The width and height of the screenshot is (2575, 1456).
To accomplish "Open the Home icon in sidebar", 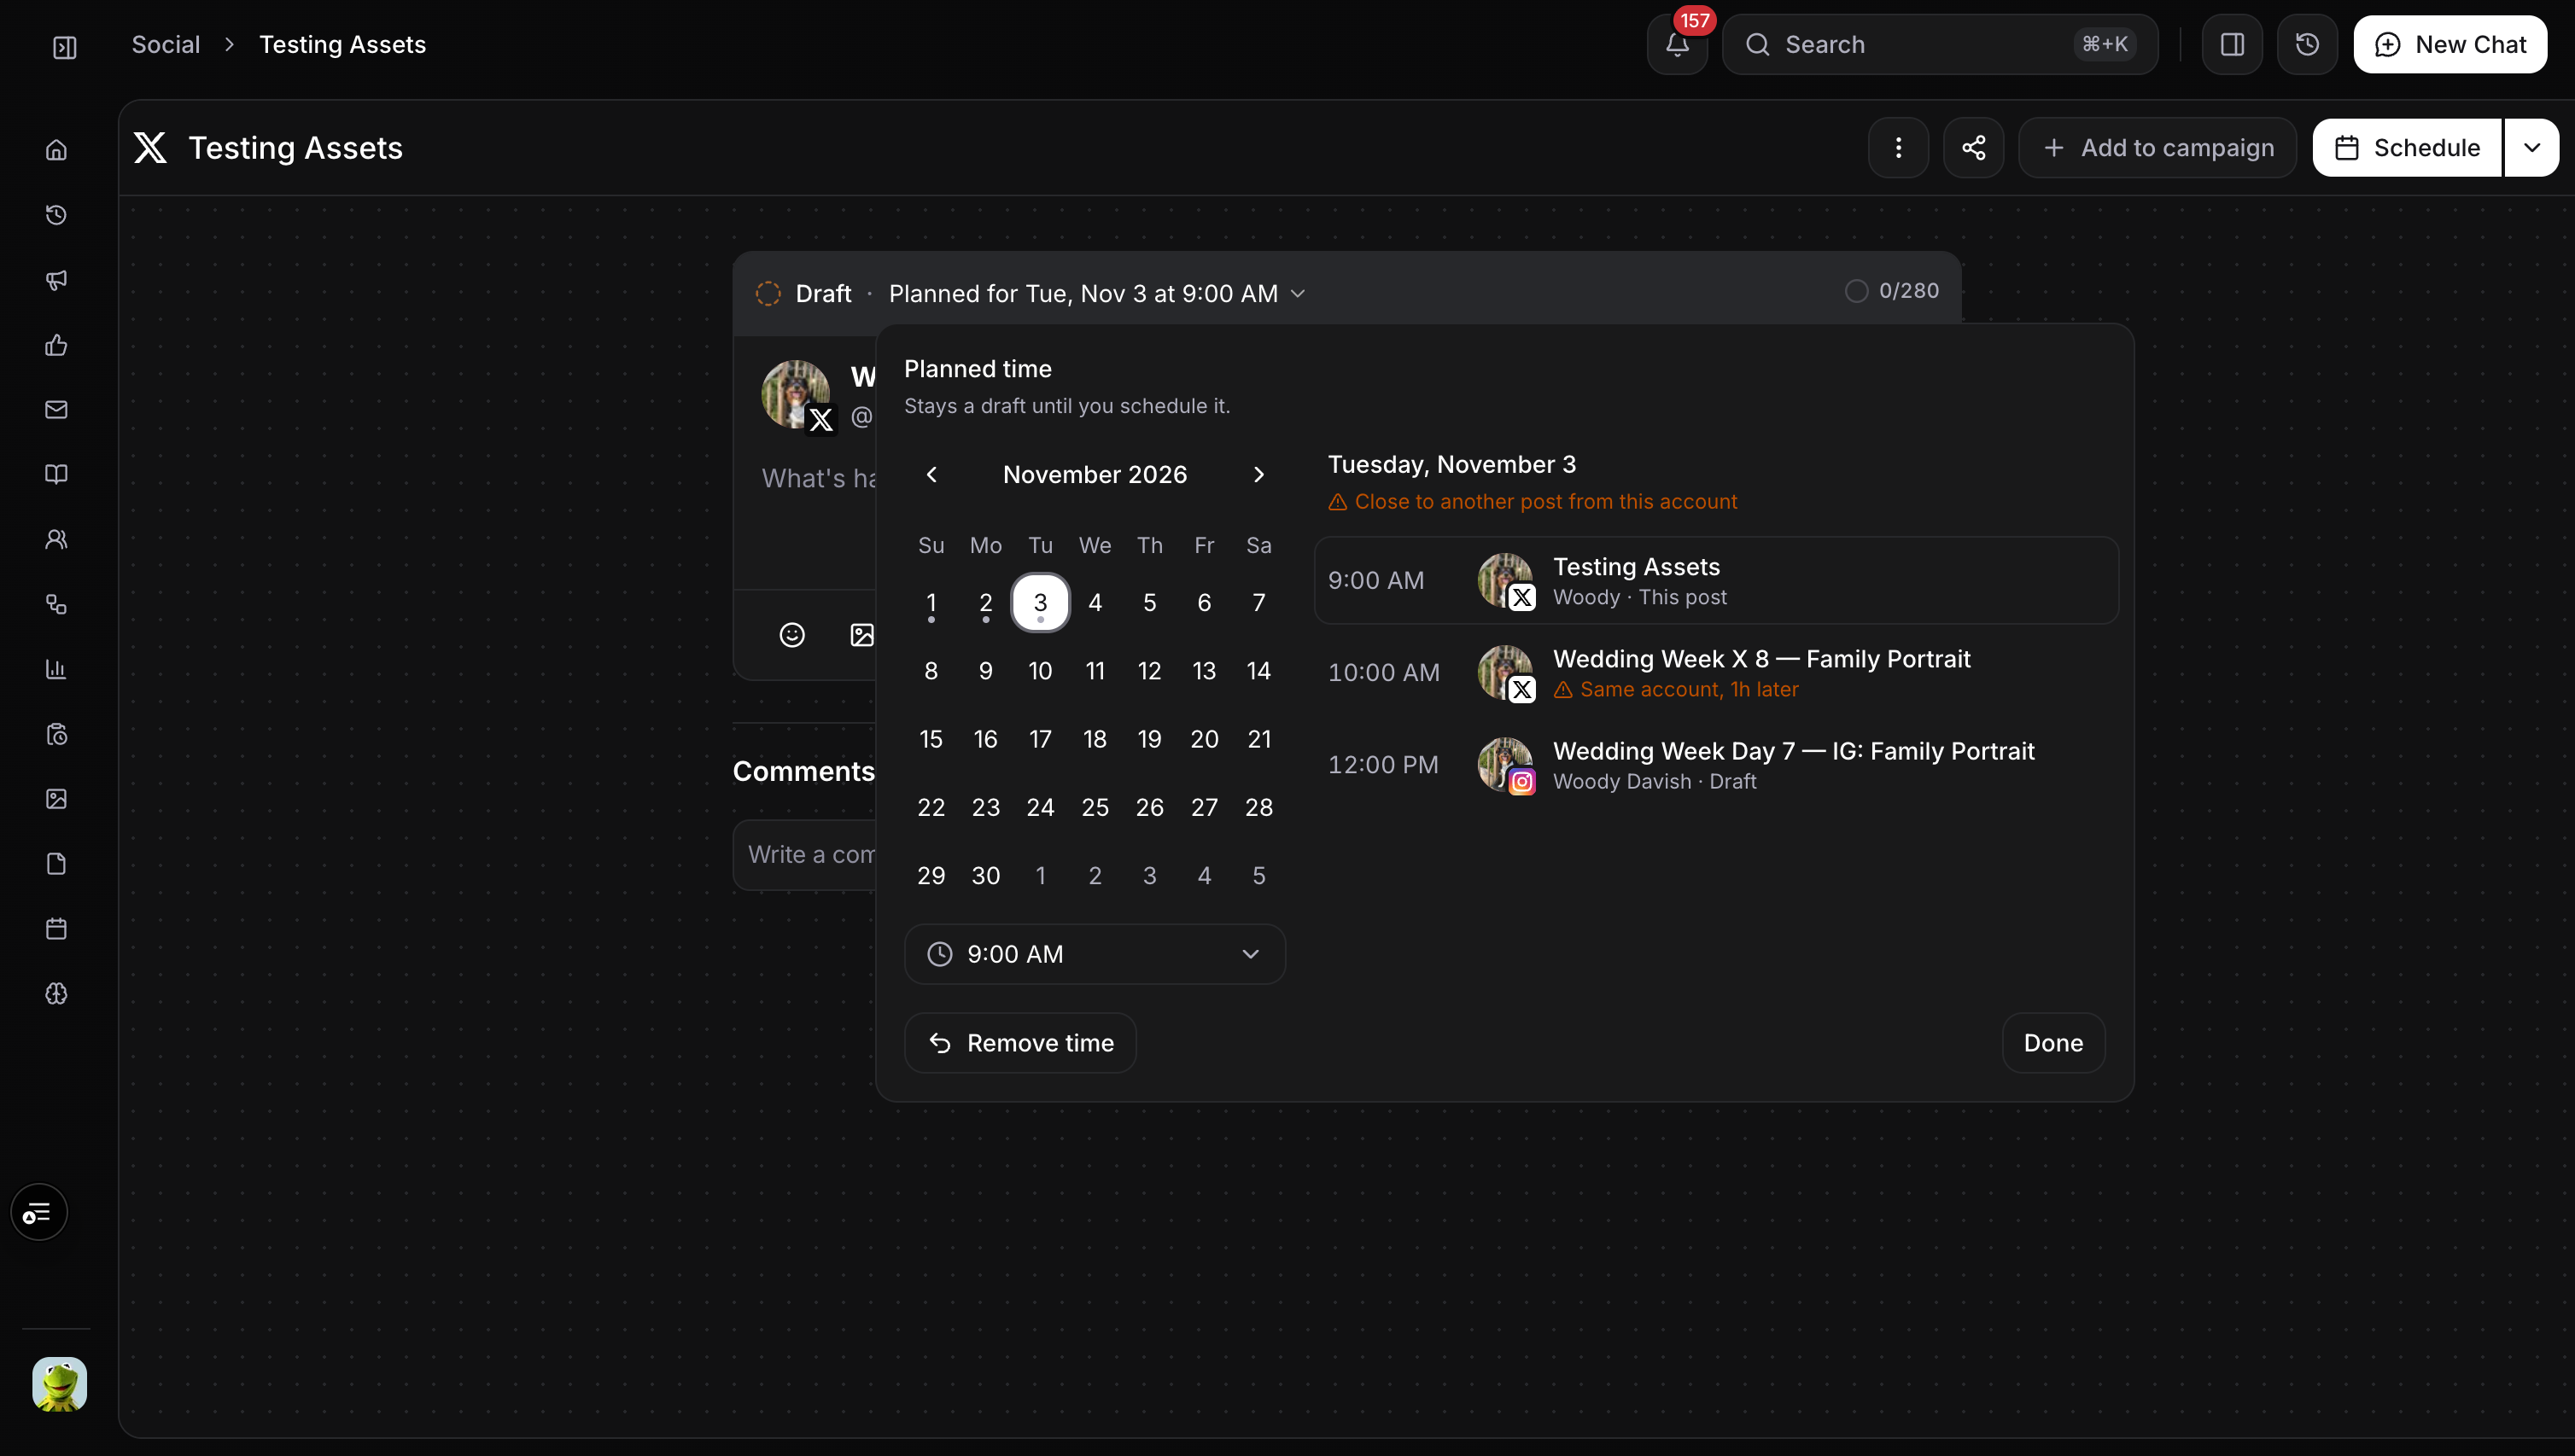I will point(56,150).
